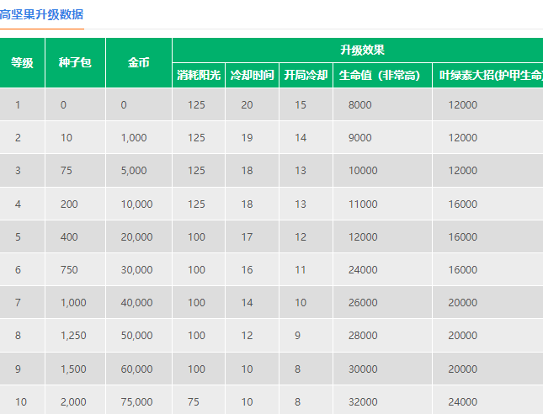Select the 30000 health value cell
This screenshot has width=543, height=414.
(383, 369)
